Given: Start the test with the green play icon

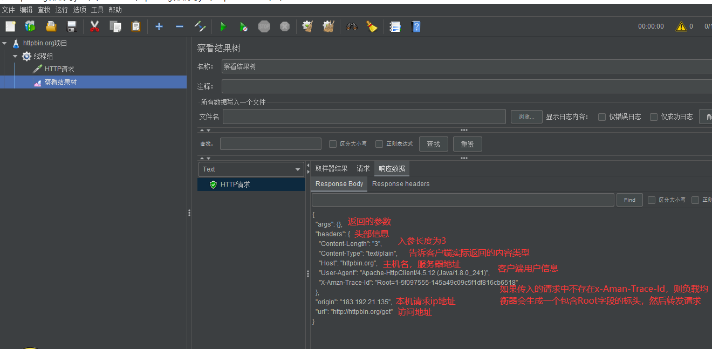Looking at the screenshot, I should 223,26.
